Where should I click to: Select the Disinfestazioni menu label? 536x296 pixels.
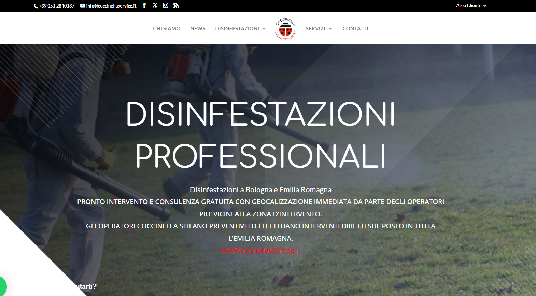click(237, 29)
